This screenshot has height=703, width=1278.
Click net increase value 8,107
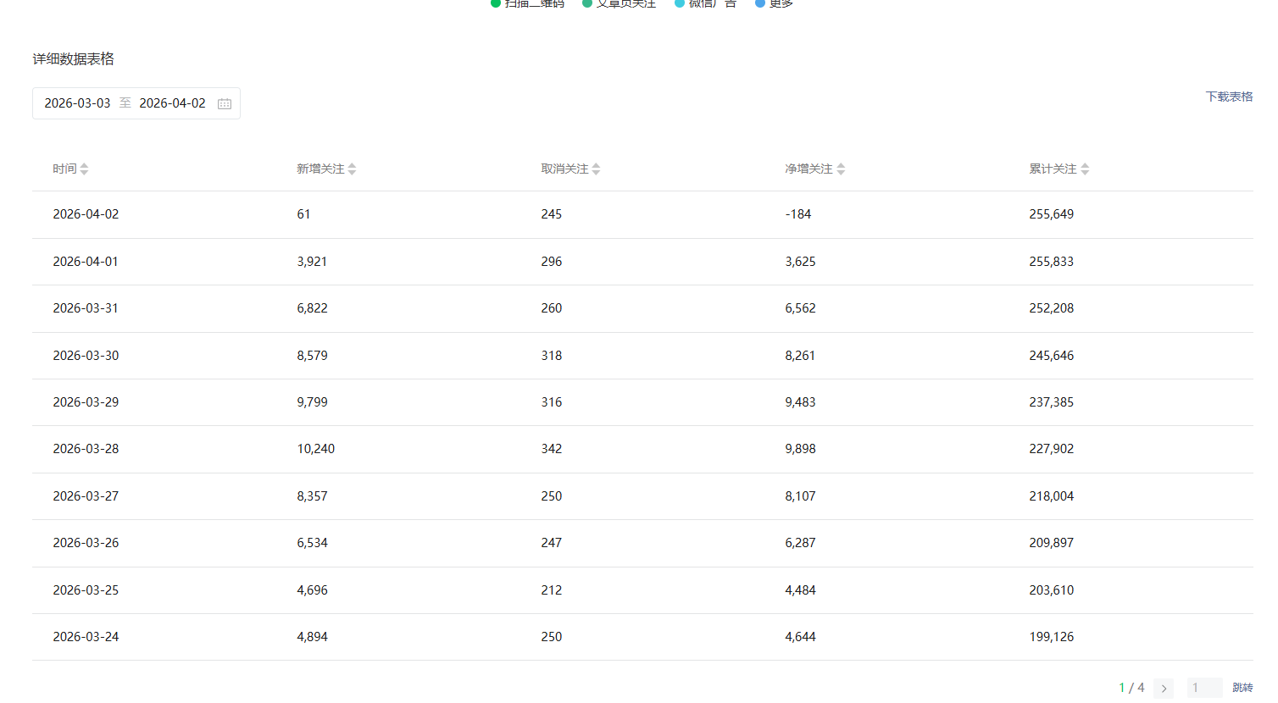click(800, 496)
